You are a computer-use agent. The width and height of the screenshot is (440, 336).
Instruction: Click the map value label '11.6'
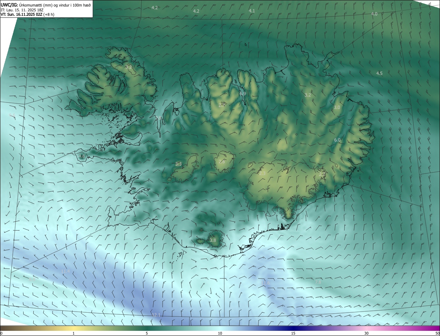(266, 283)
